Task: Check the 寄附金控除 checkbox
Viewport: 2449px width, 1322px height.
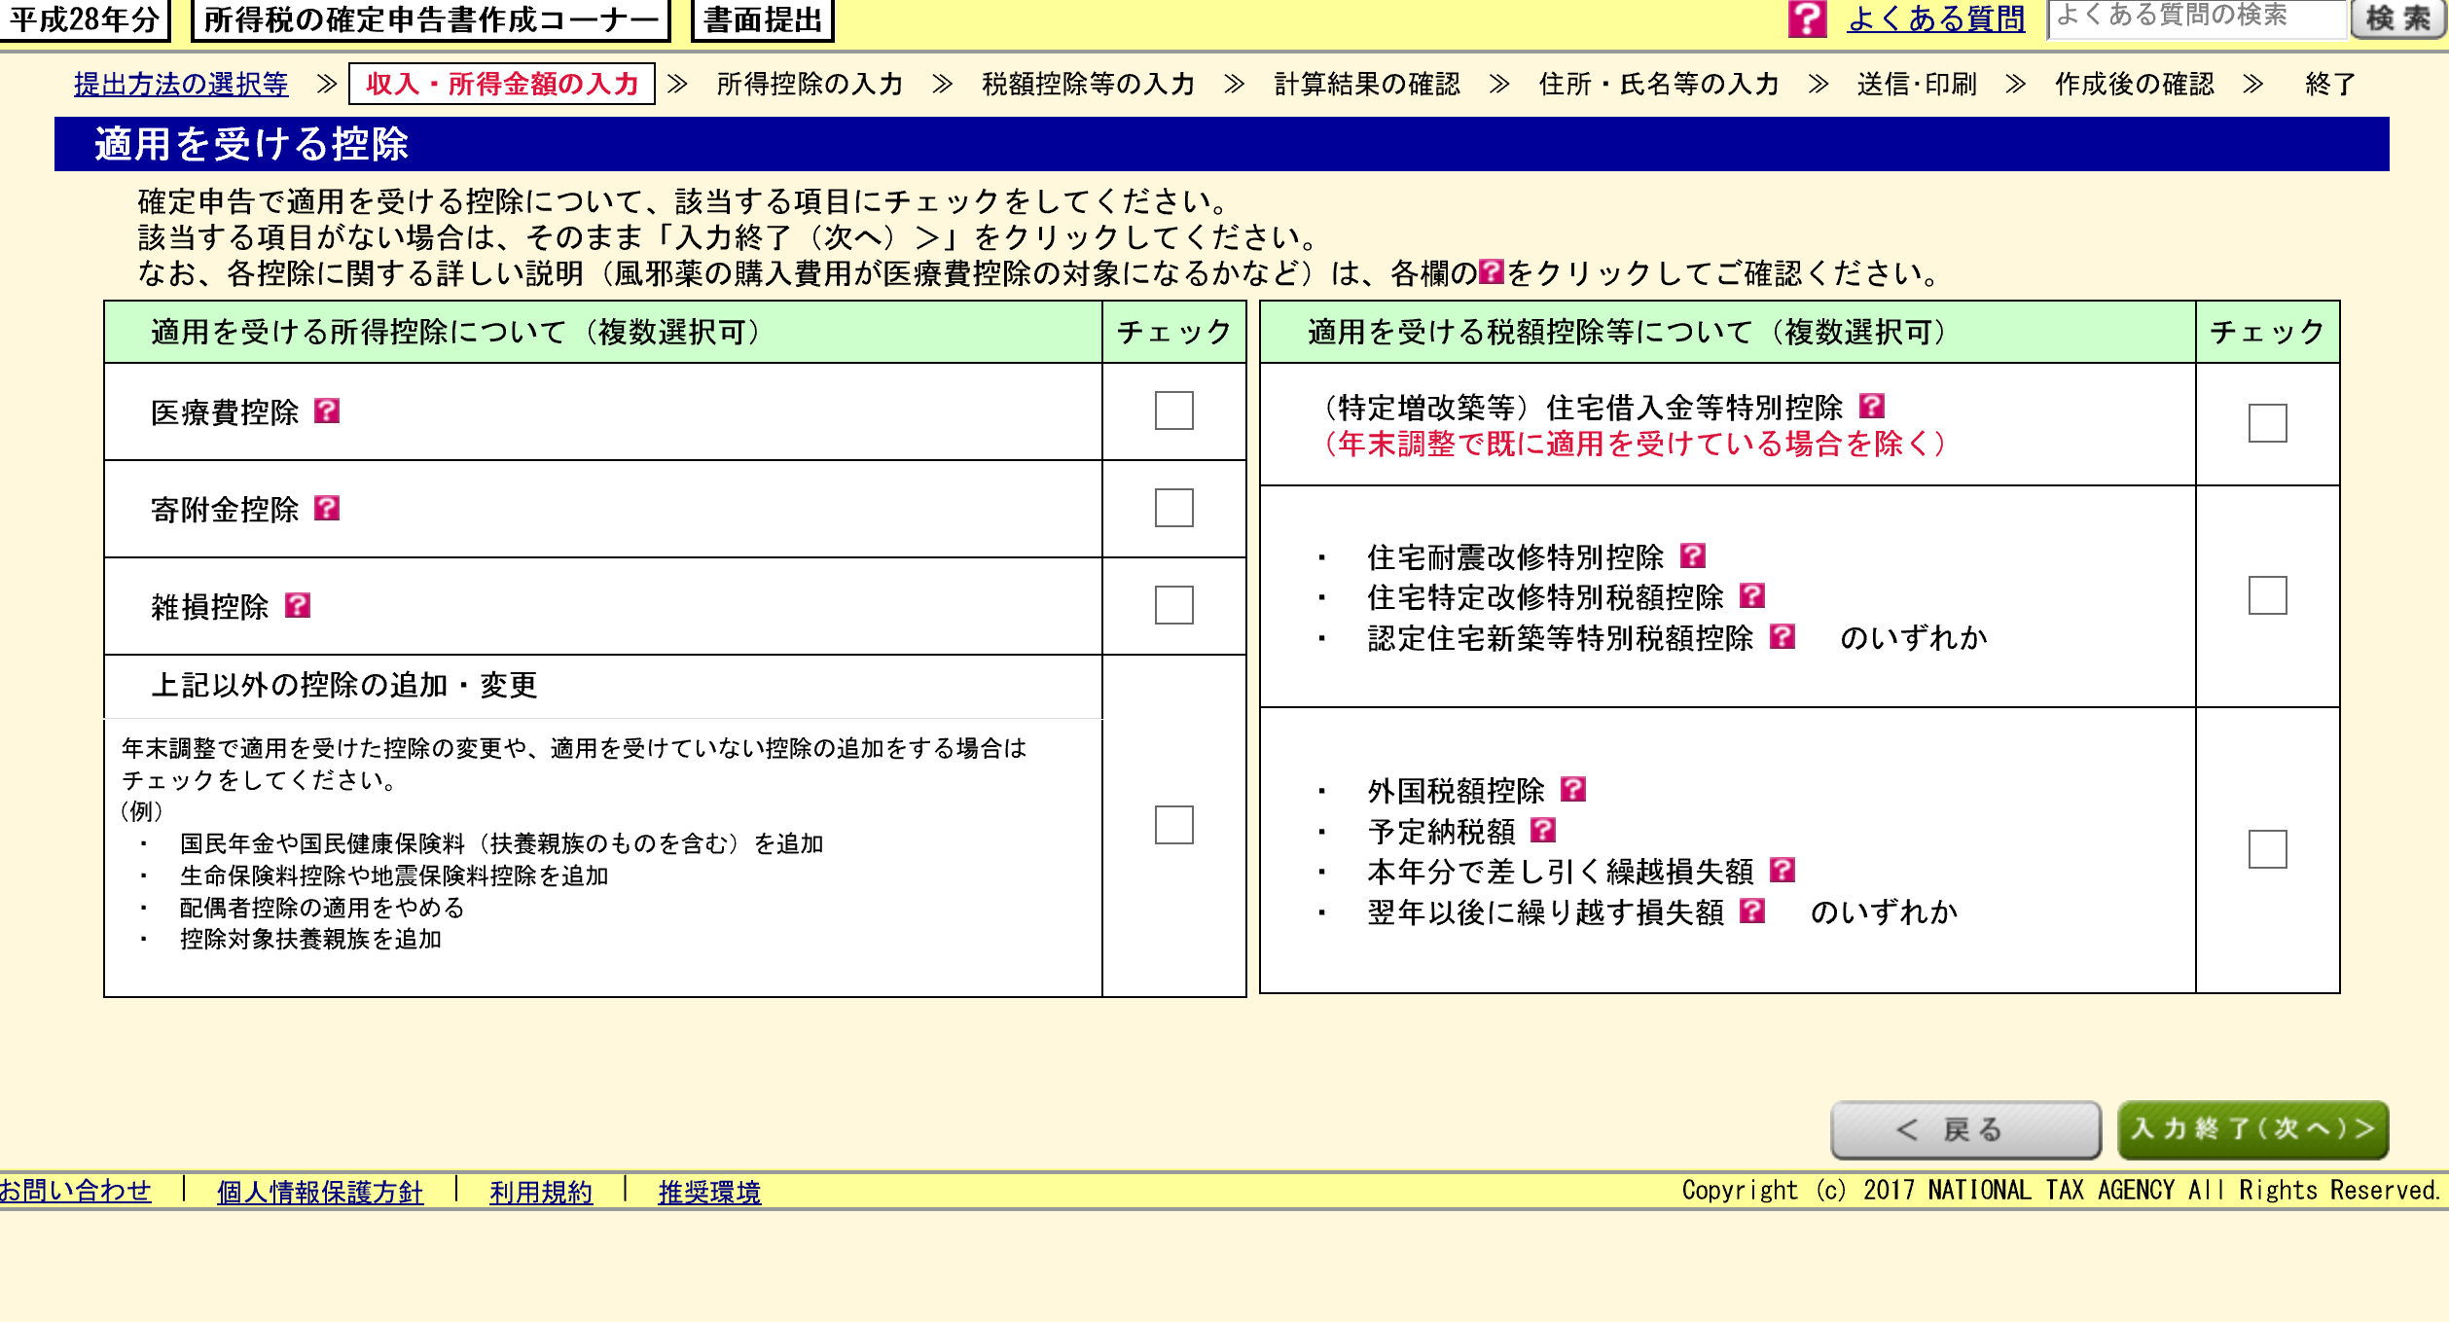Action: 1173,508
